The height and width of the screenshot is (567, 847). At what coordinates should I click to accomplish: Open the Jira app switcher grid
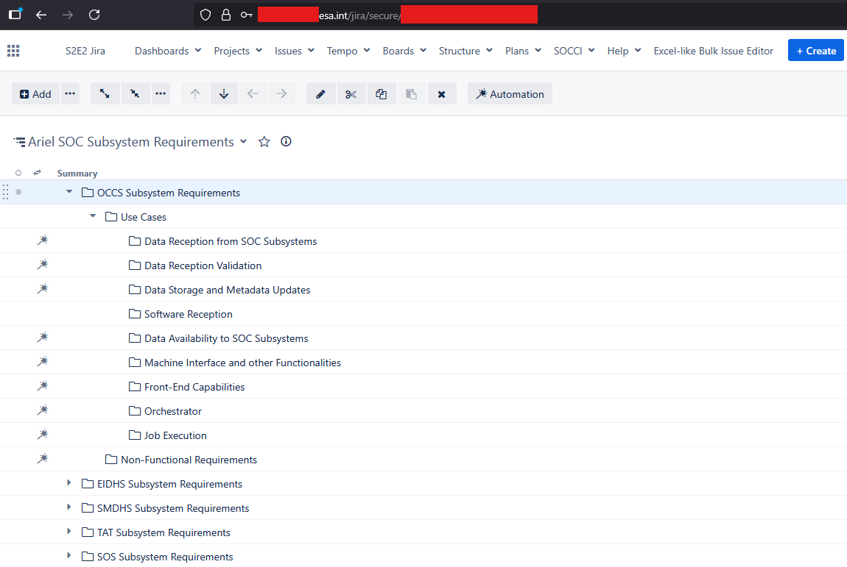pyautogui.click(x=13, y=51)
